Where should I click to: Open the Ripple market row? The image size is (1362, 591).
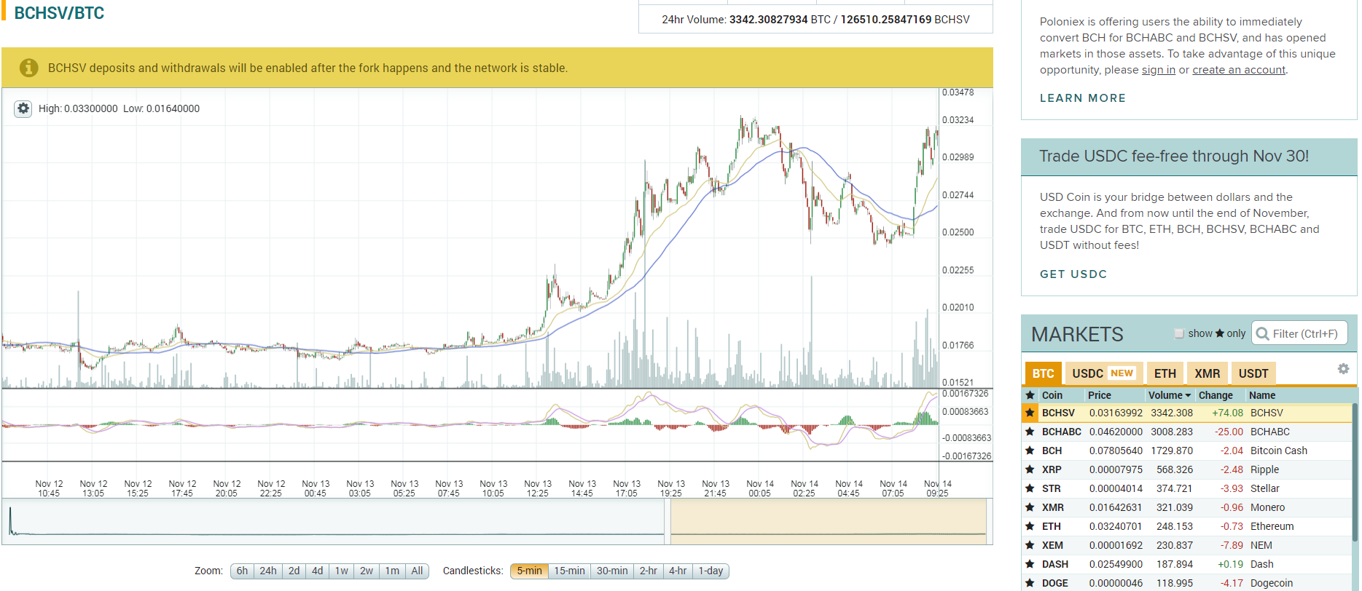tap(1186, 469)
